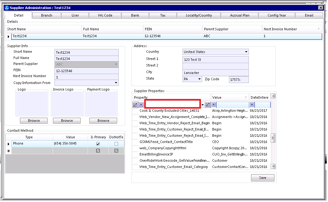Click the Supplier Administration title bar icon
The width and height of the screenshot is (328, 202).
[x=7, y=8]
